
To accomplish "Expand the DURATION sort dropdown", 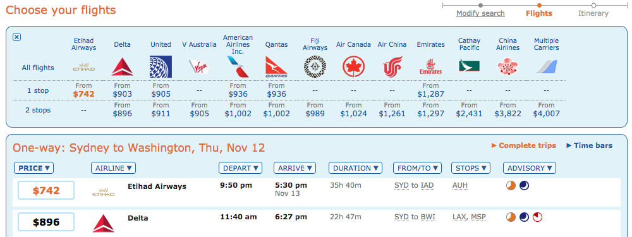I will 355,168.
